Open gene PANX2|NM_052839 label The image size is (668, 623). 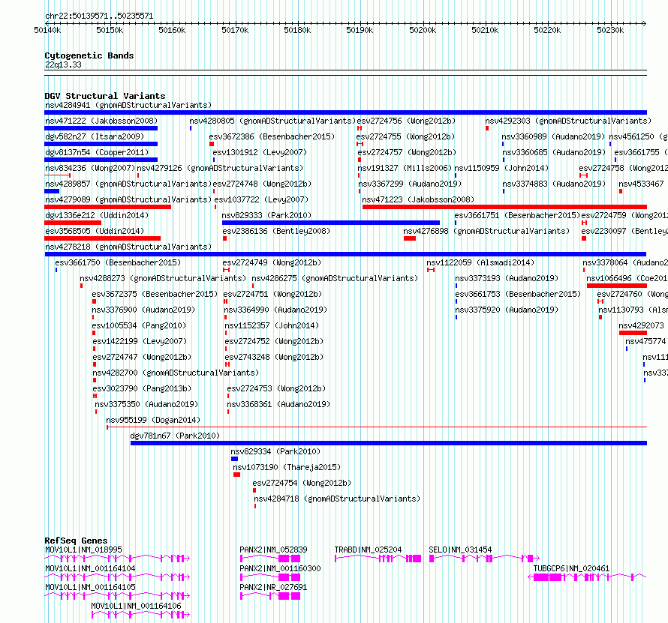[273, 550]
